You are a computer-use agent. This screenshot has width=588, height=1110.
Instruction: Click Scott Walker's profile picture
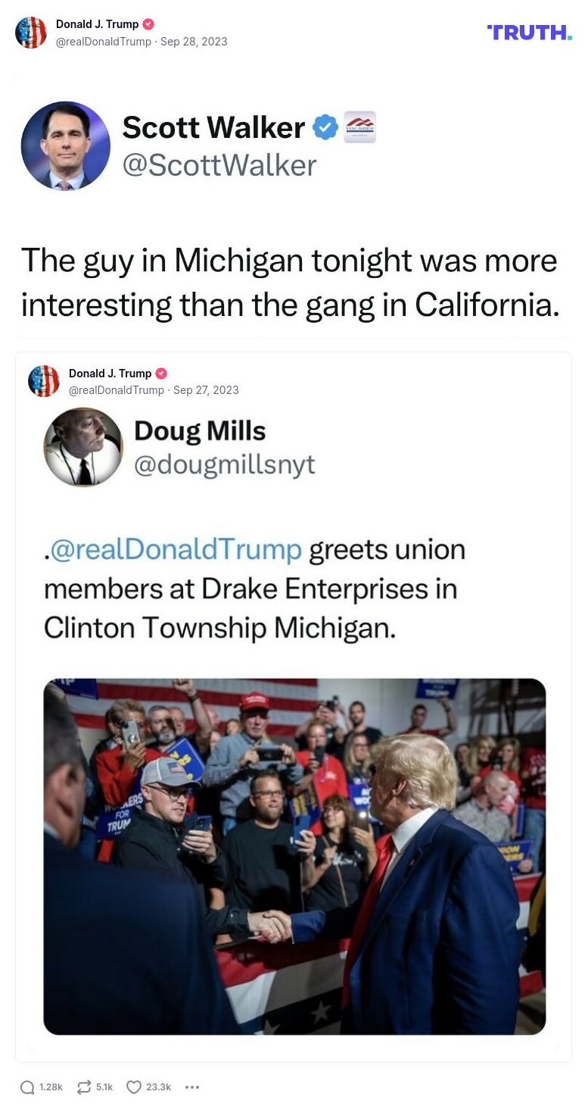(x=65, y=145)
